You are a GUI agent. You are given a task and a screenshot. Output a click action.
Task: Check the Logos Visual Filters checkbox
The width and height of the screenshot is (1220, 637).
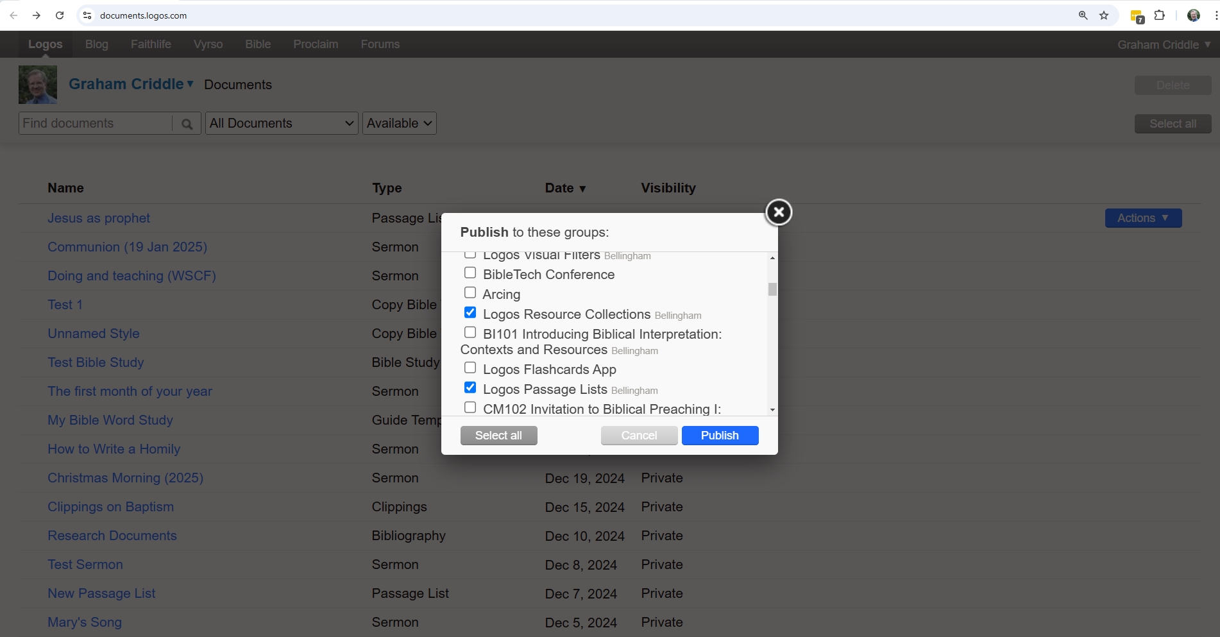click(x=470, y=255)
